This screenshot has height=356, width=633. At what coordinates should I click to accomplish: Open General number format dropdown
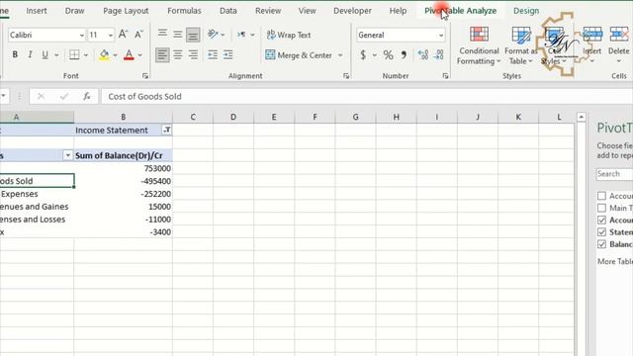click(x=440, y=36)
